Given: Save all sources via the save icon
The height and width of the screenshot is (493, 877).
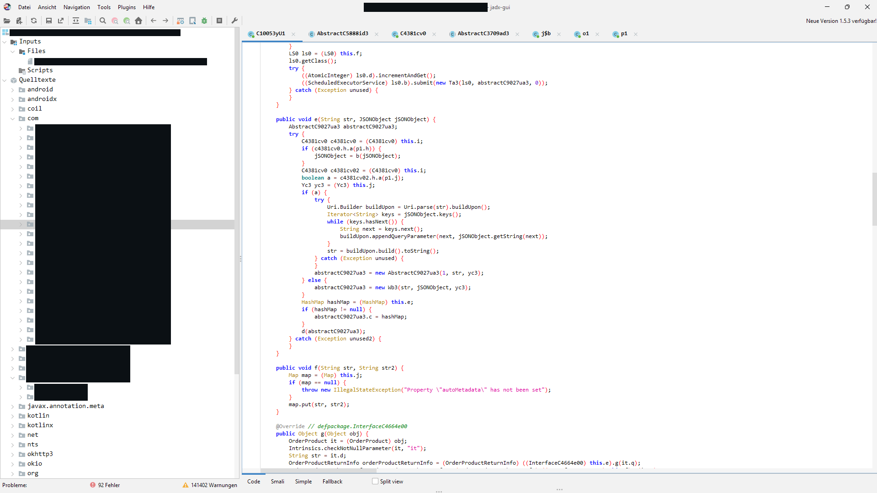Looking at the screenshot, I should coord(49,21).
